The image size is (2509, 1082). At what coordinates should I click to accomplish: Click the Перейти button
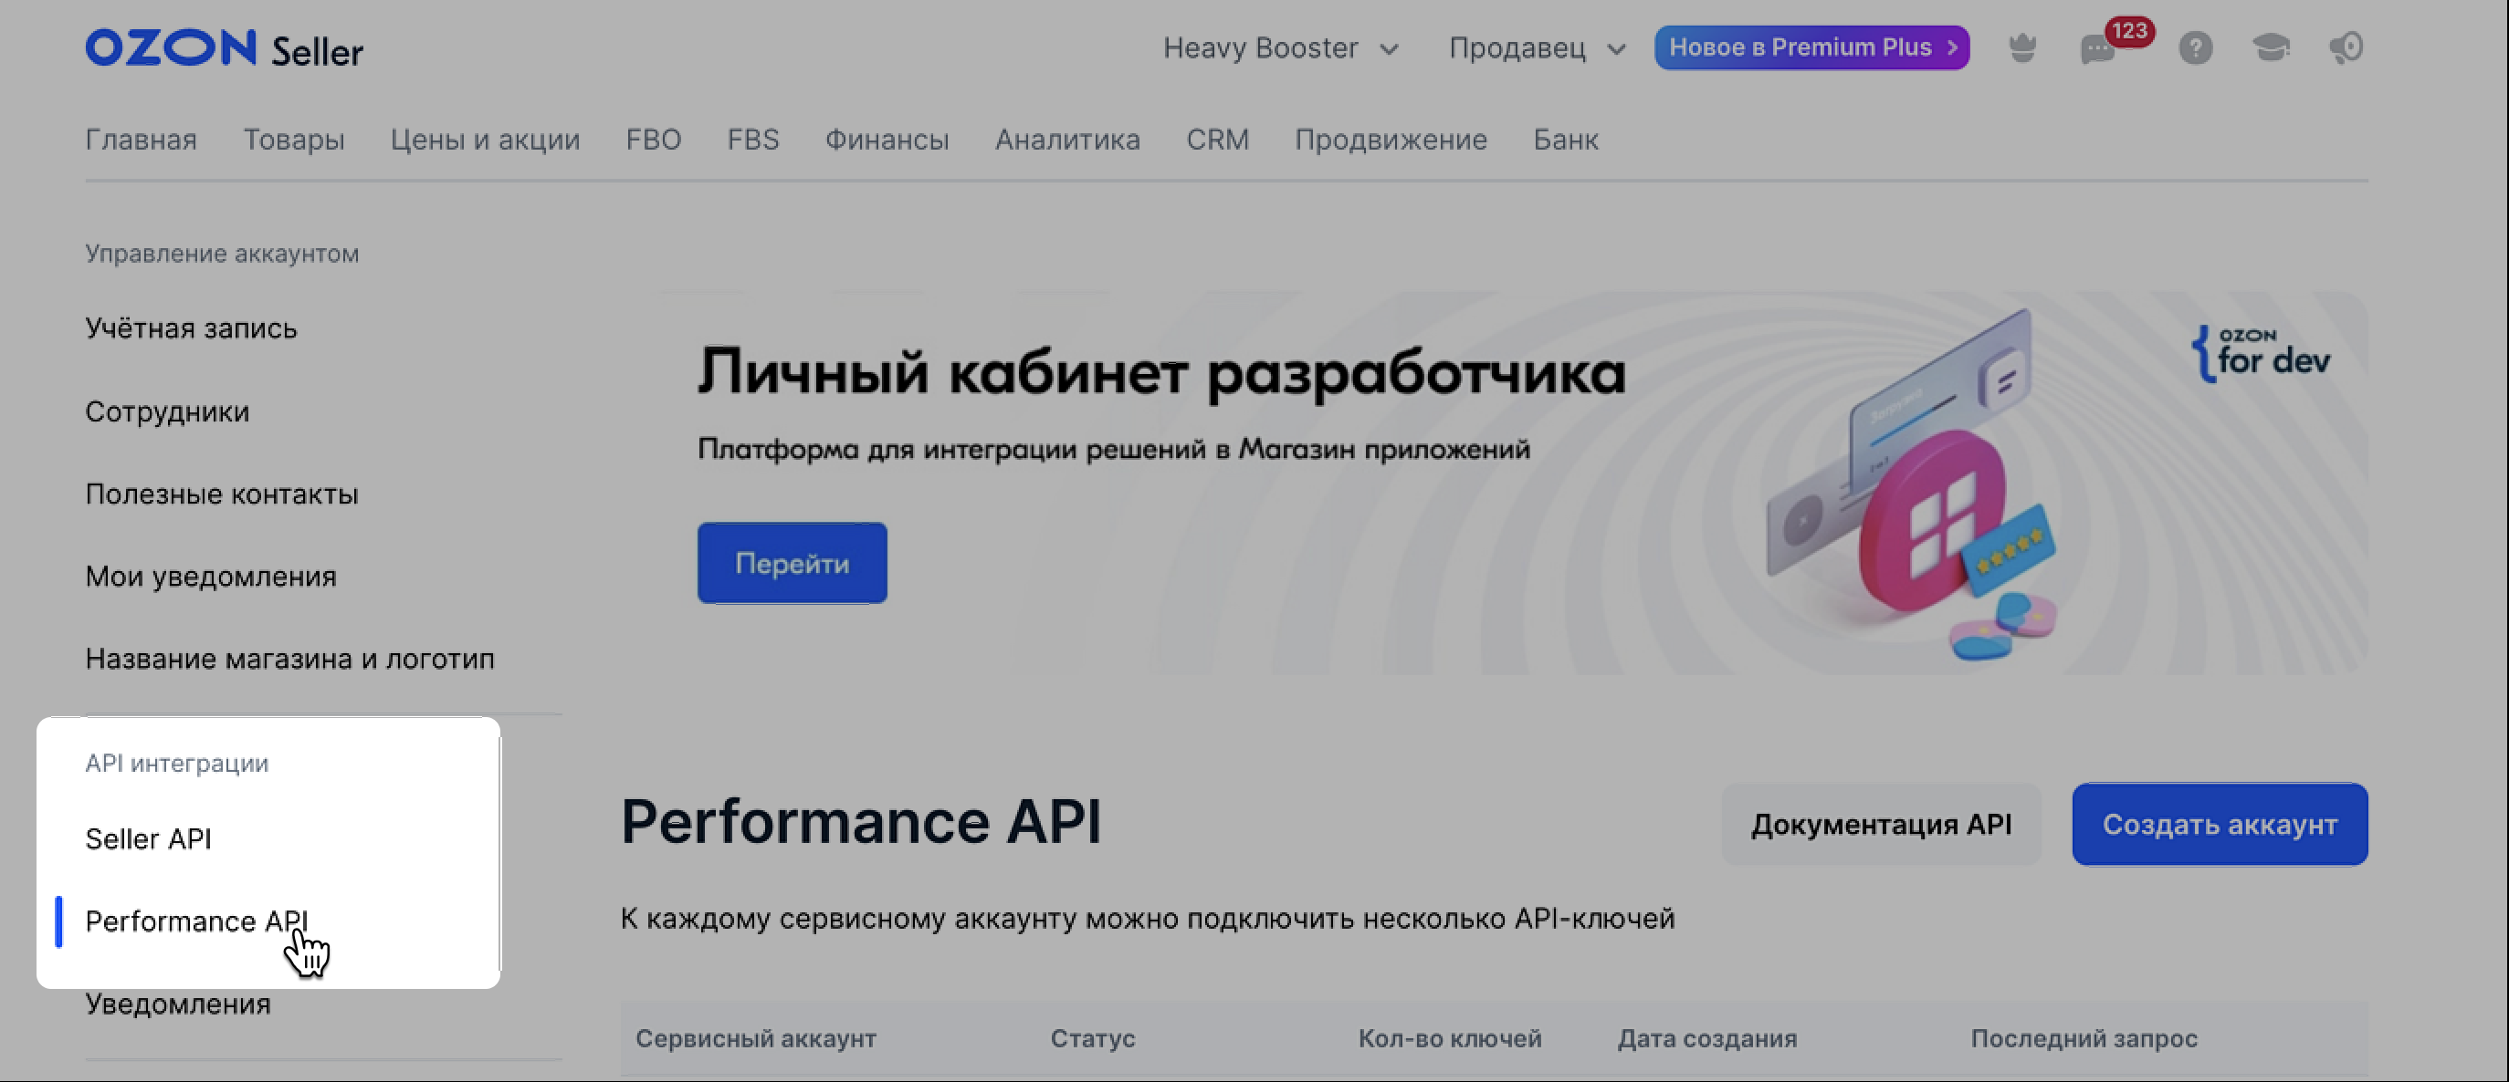(792, 564)
